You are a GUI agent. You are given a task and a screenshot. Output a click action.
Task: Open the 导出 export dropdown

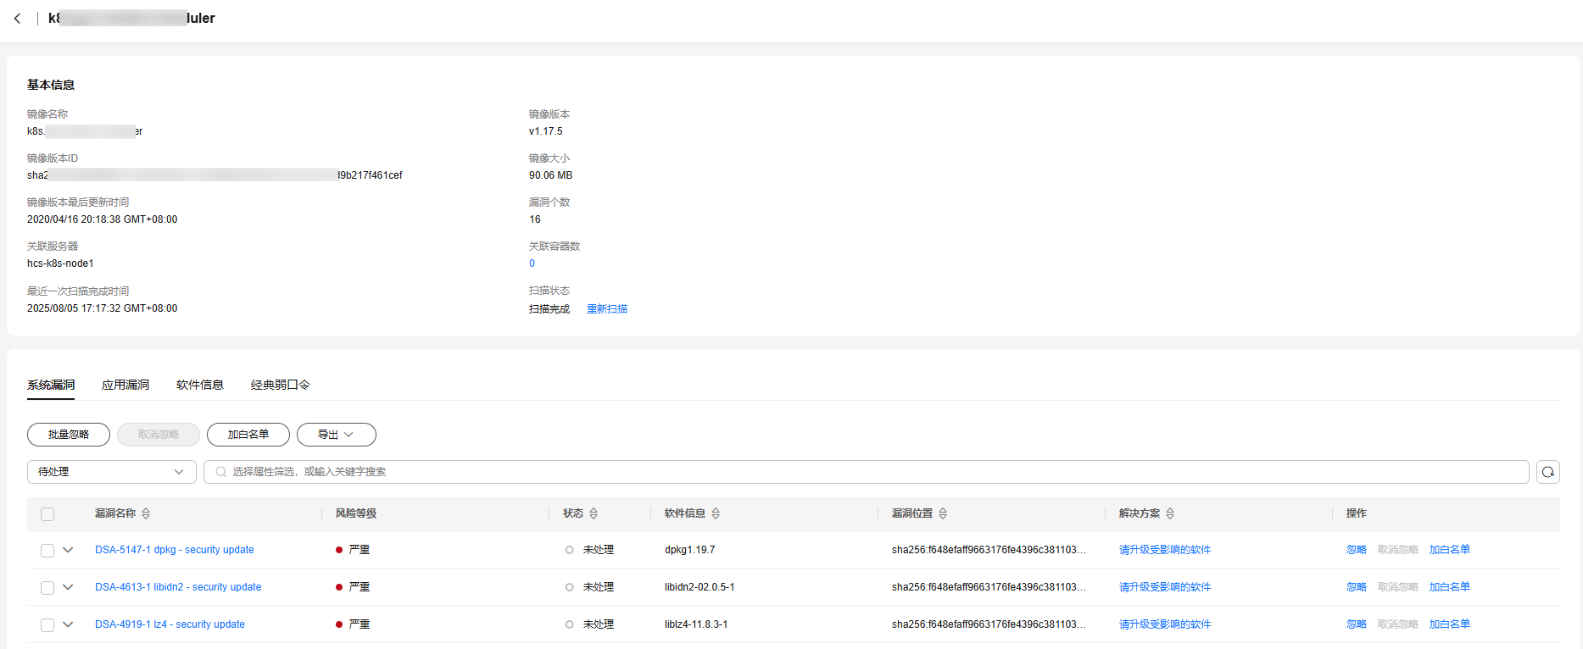pyautogui.click(x=336, y=435)
